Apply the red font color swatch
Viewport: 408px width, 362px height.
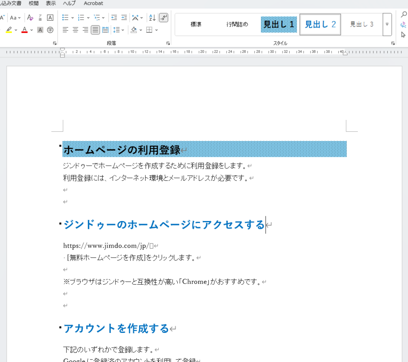(24, 30)
